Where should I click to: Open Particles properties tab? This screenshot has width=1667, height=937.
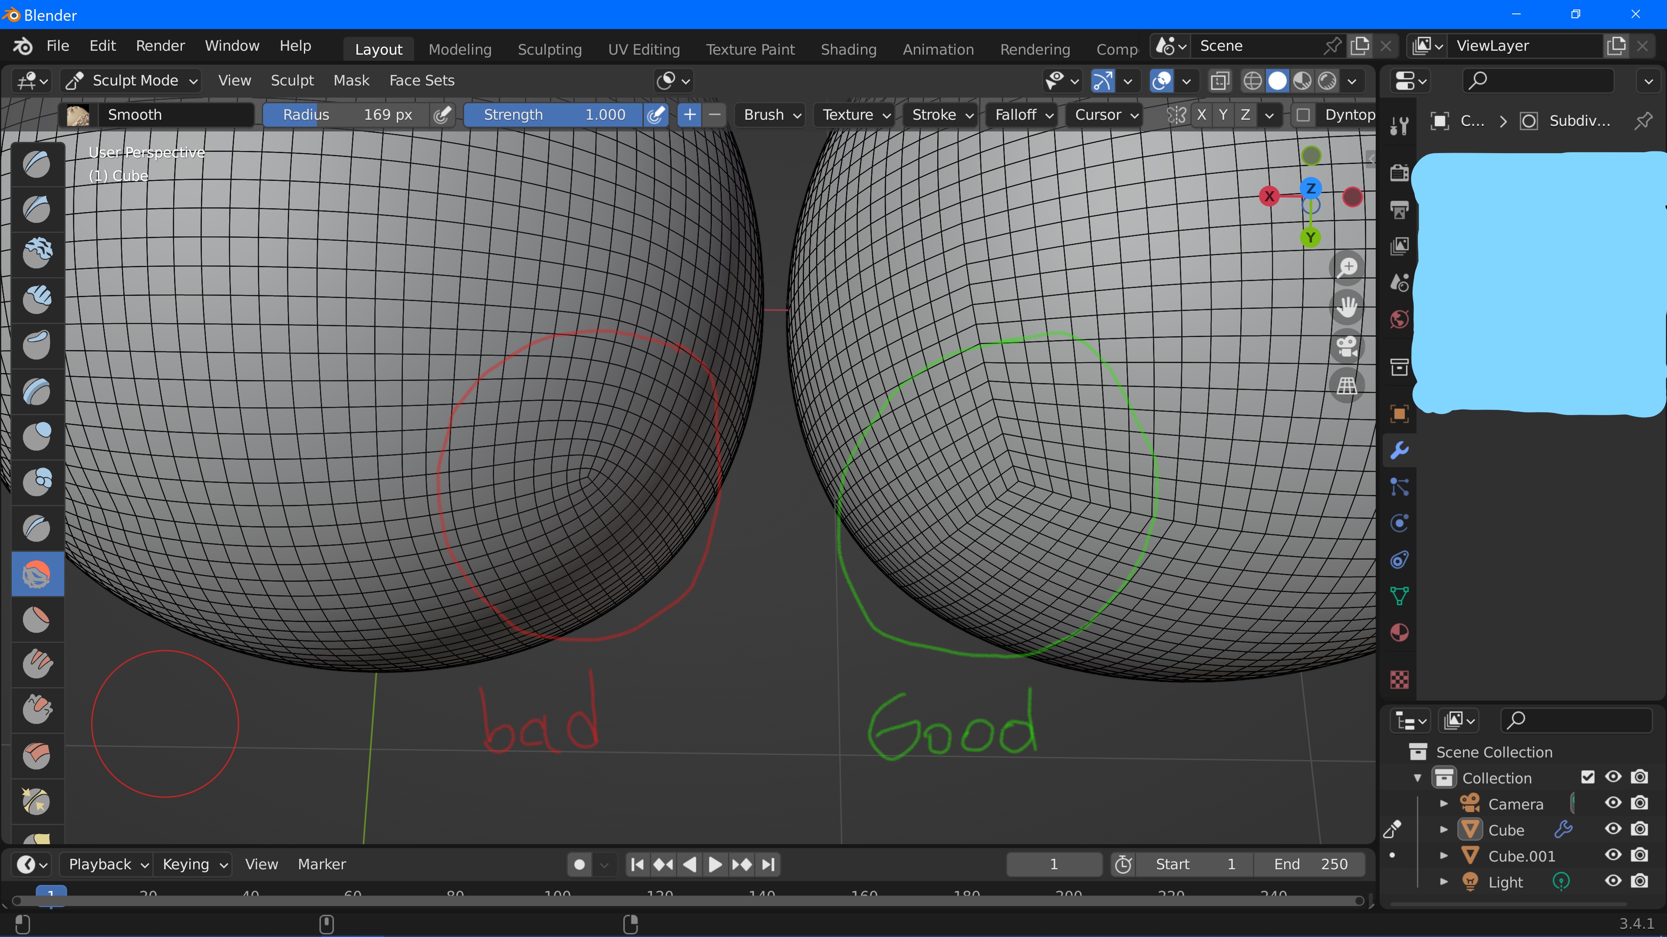[x=1399, y=486]
